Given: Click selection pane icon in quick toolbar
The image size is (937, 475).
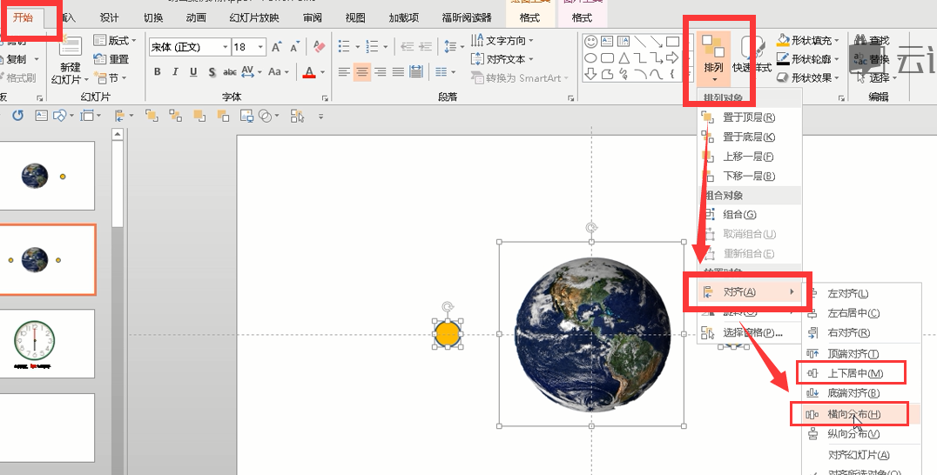Looking at the screenshot, I should (x=297, y=116).
